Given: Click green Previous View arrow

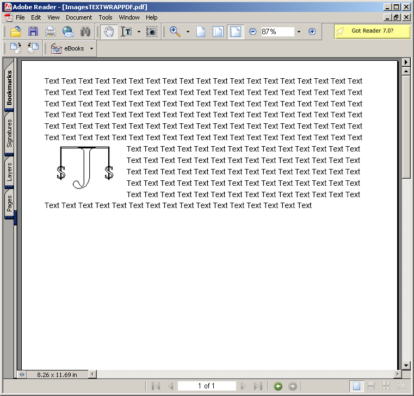Looking at the screenshot, I should tap(278, 386).
